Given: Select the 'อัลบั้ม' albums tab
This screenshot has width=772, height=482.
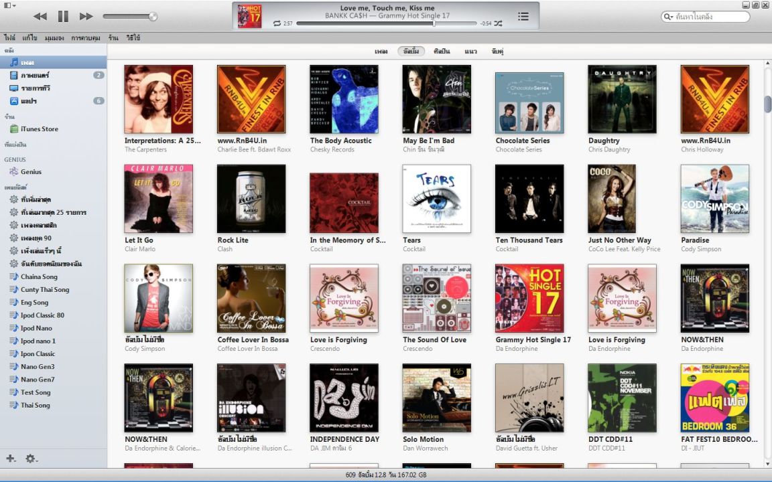Looking at the screenshot, I should [x=411, y=51].
